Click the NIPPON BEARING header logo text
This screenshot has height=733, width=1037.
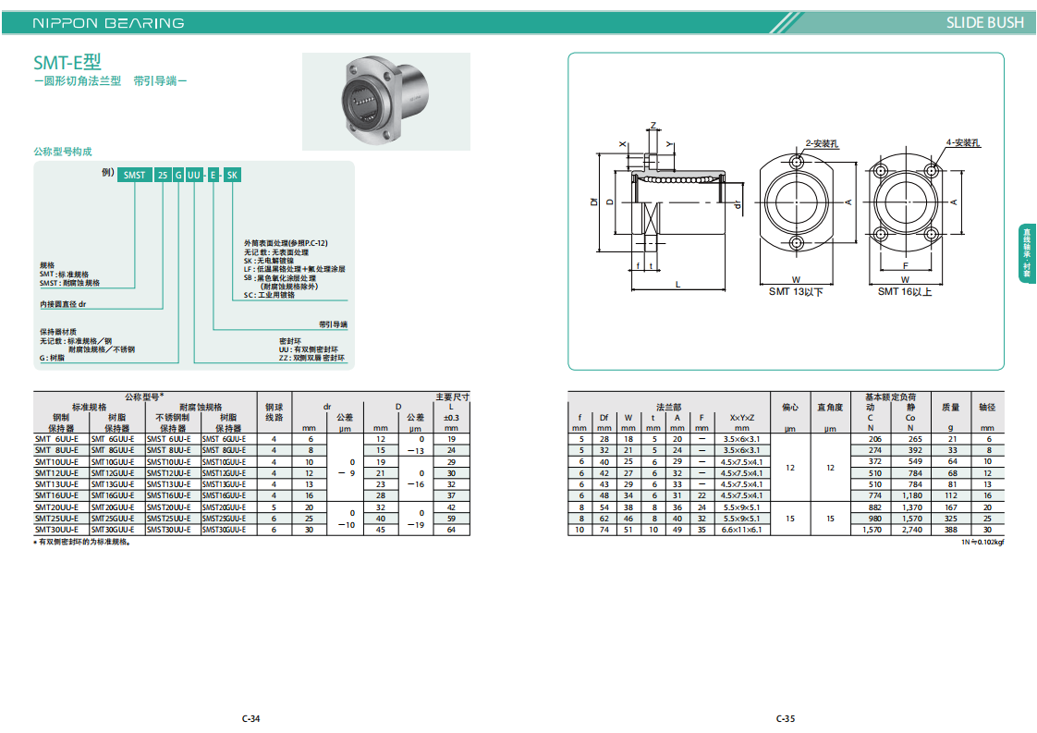point(108,23)
